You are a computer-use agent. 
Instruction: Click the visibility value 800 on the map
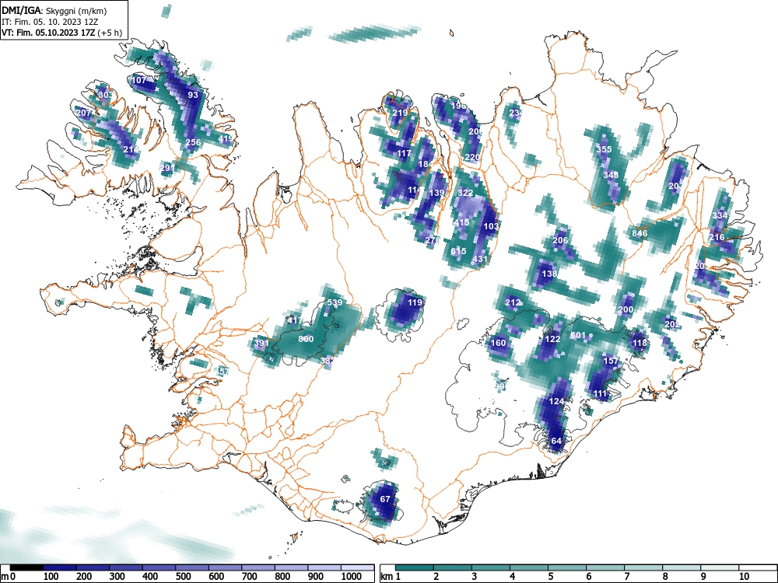pos(306,339)
